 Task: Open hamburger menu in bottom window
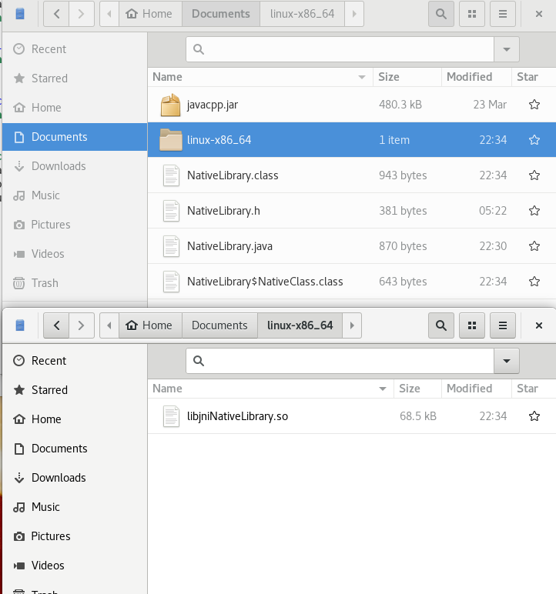[x=503, y=325]
